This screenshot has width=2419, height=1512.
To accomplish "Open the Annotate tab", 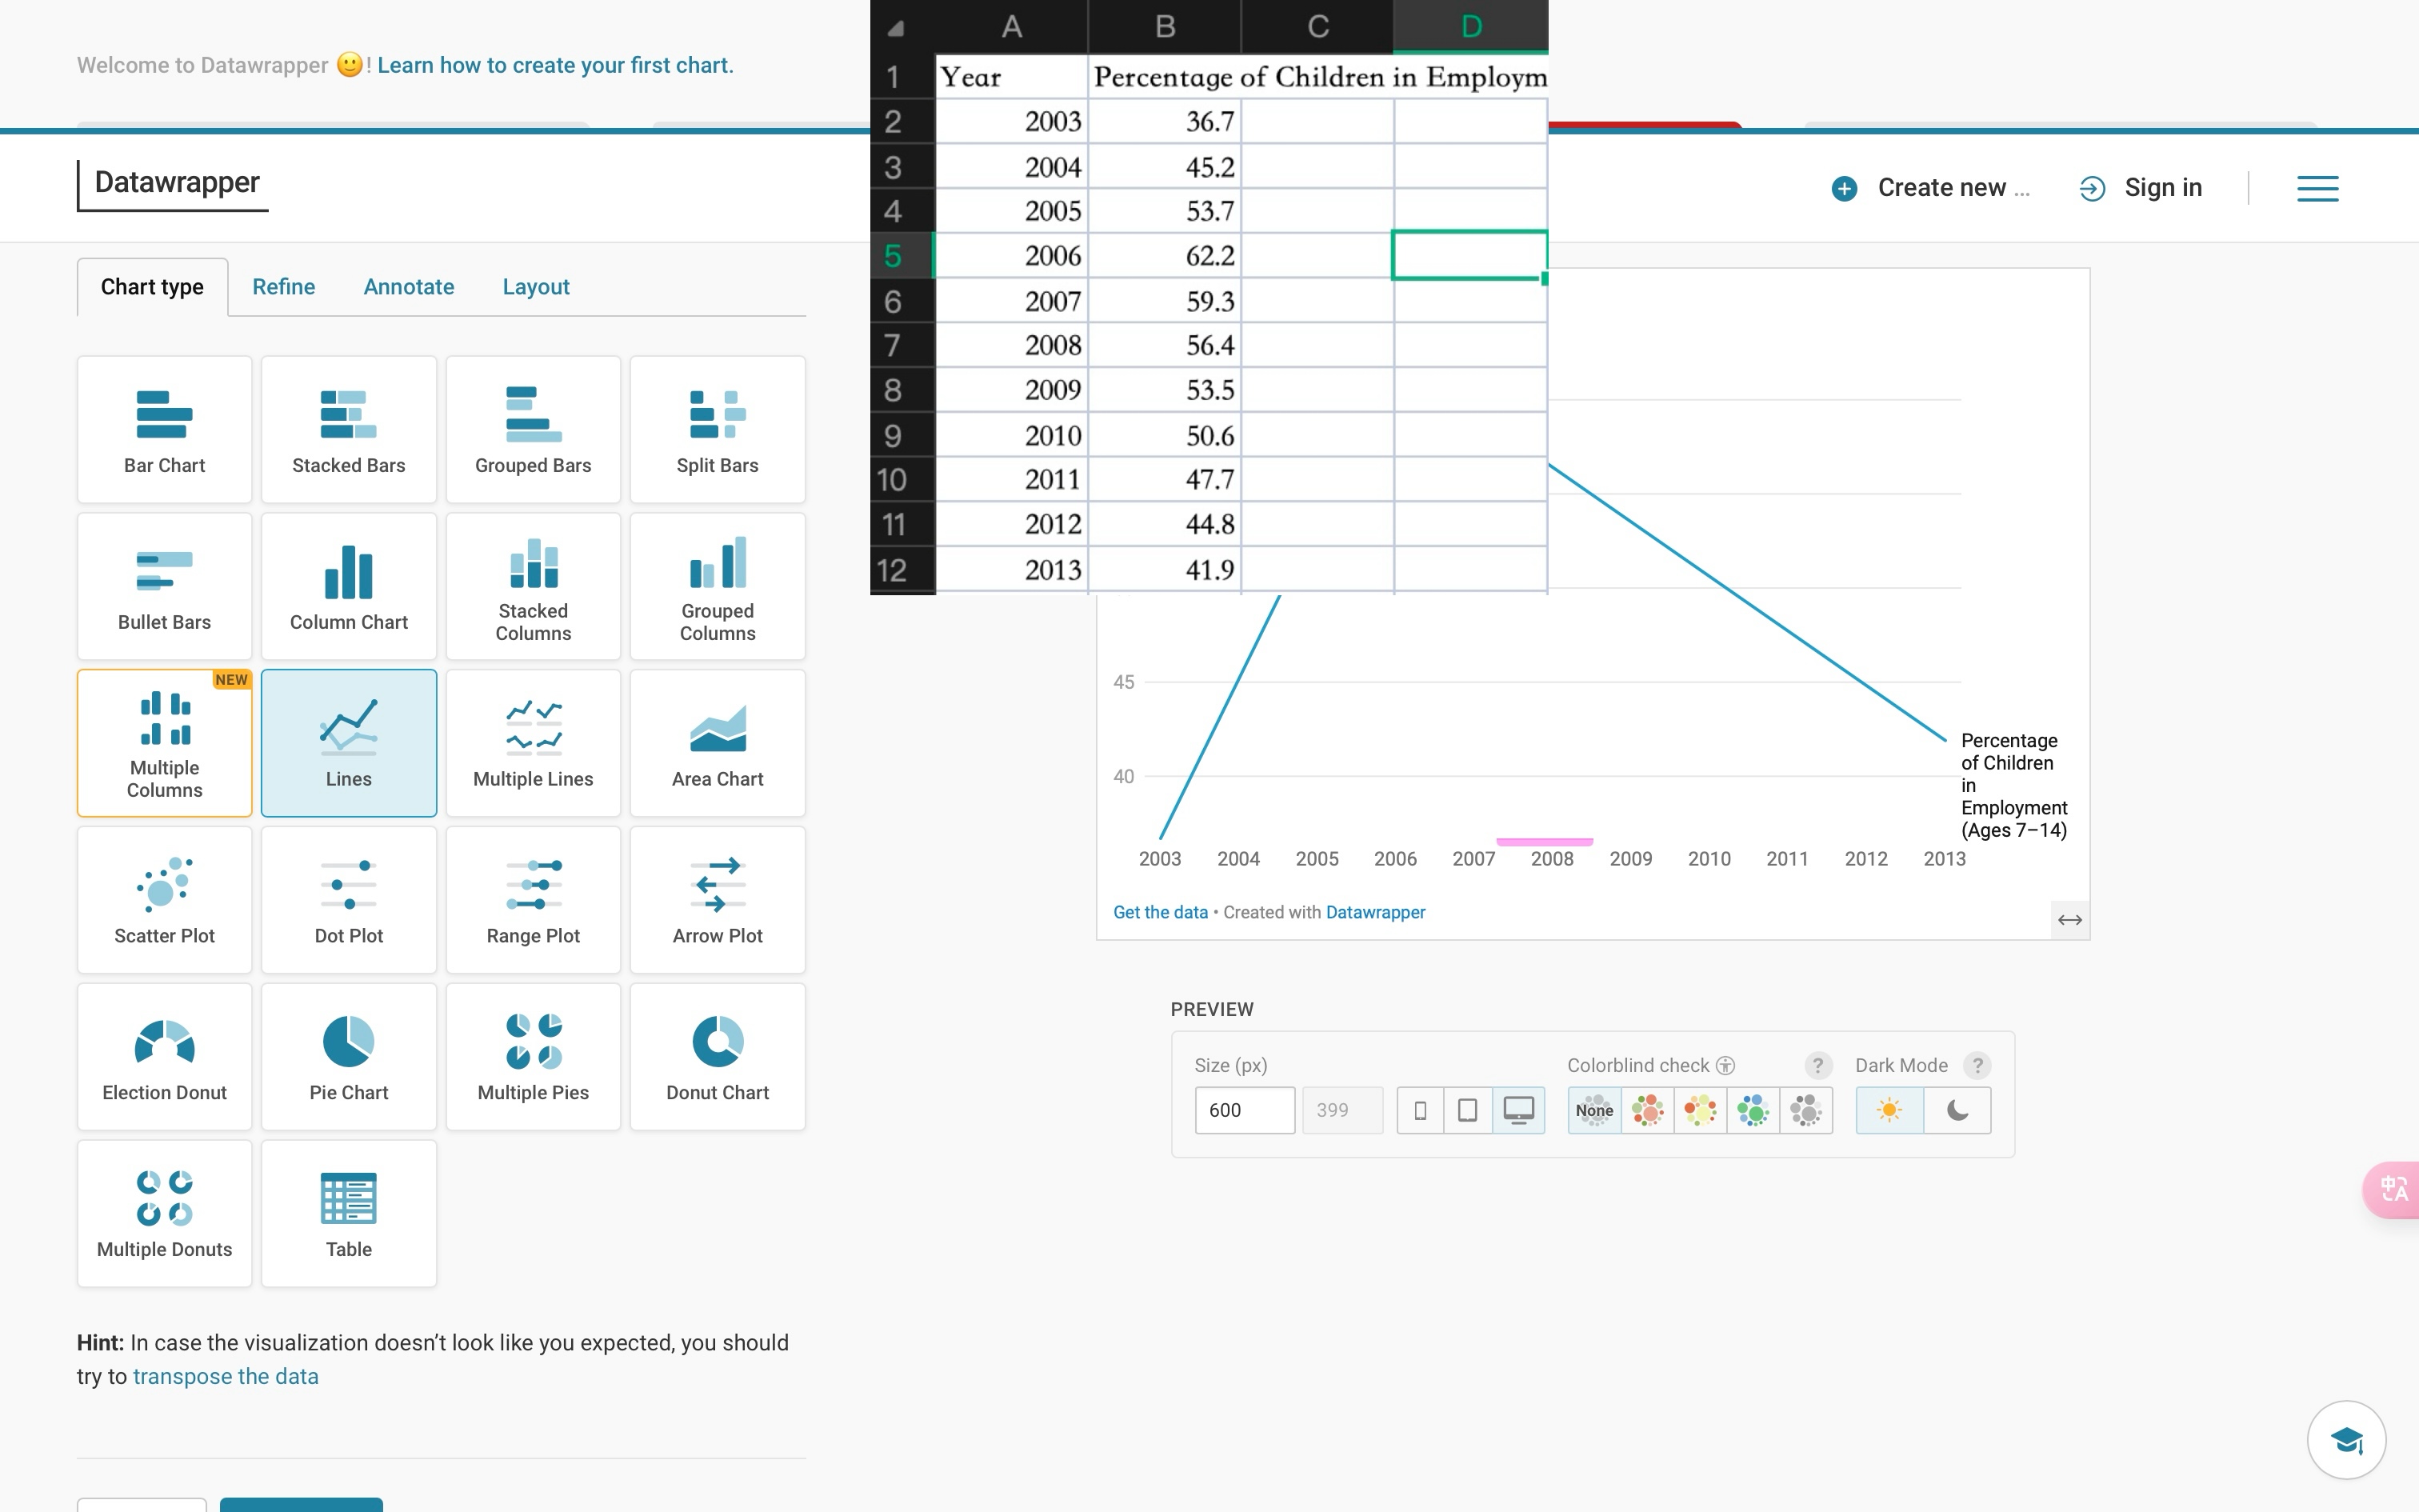I will 408,286.
